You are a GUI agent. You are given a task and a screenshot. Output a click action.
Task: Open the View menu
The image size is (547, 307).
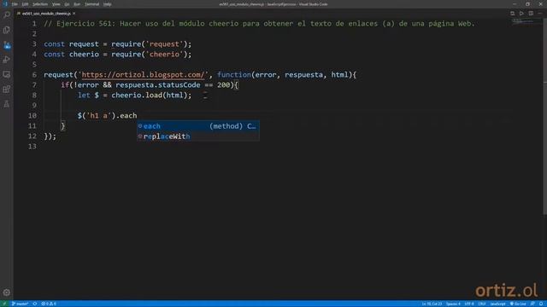coord(56,4)
